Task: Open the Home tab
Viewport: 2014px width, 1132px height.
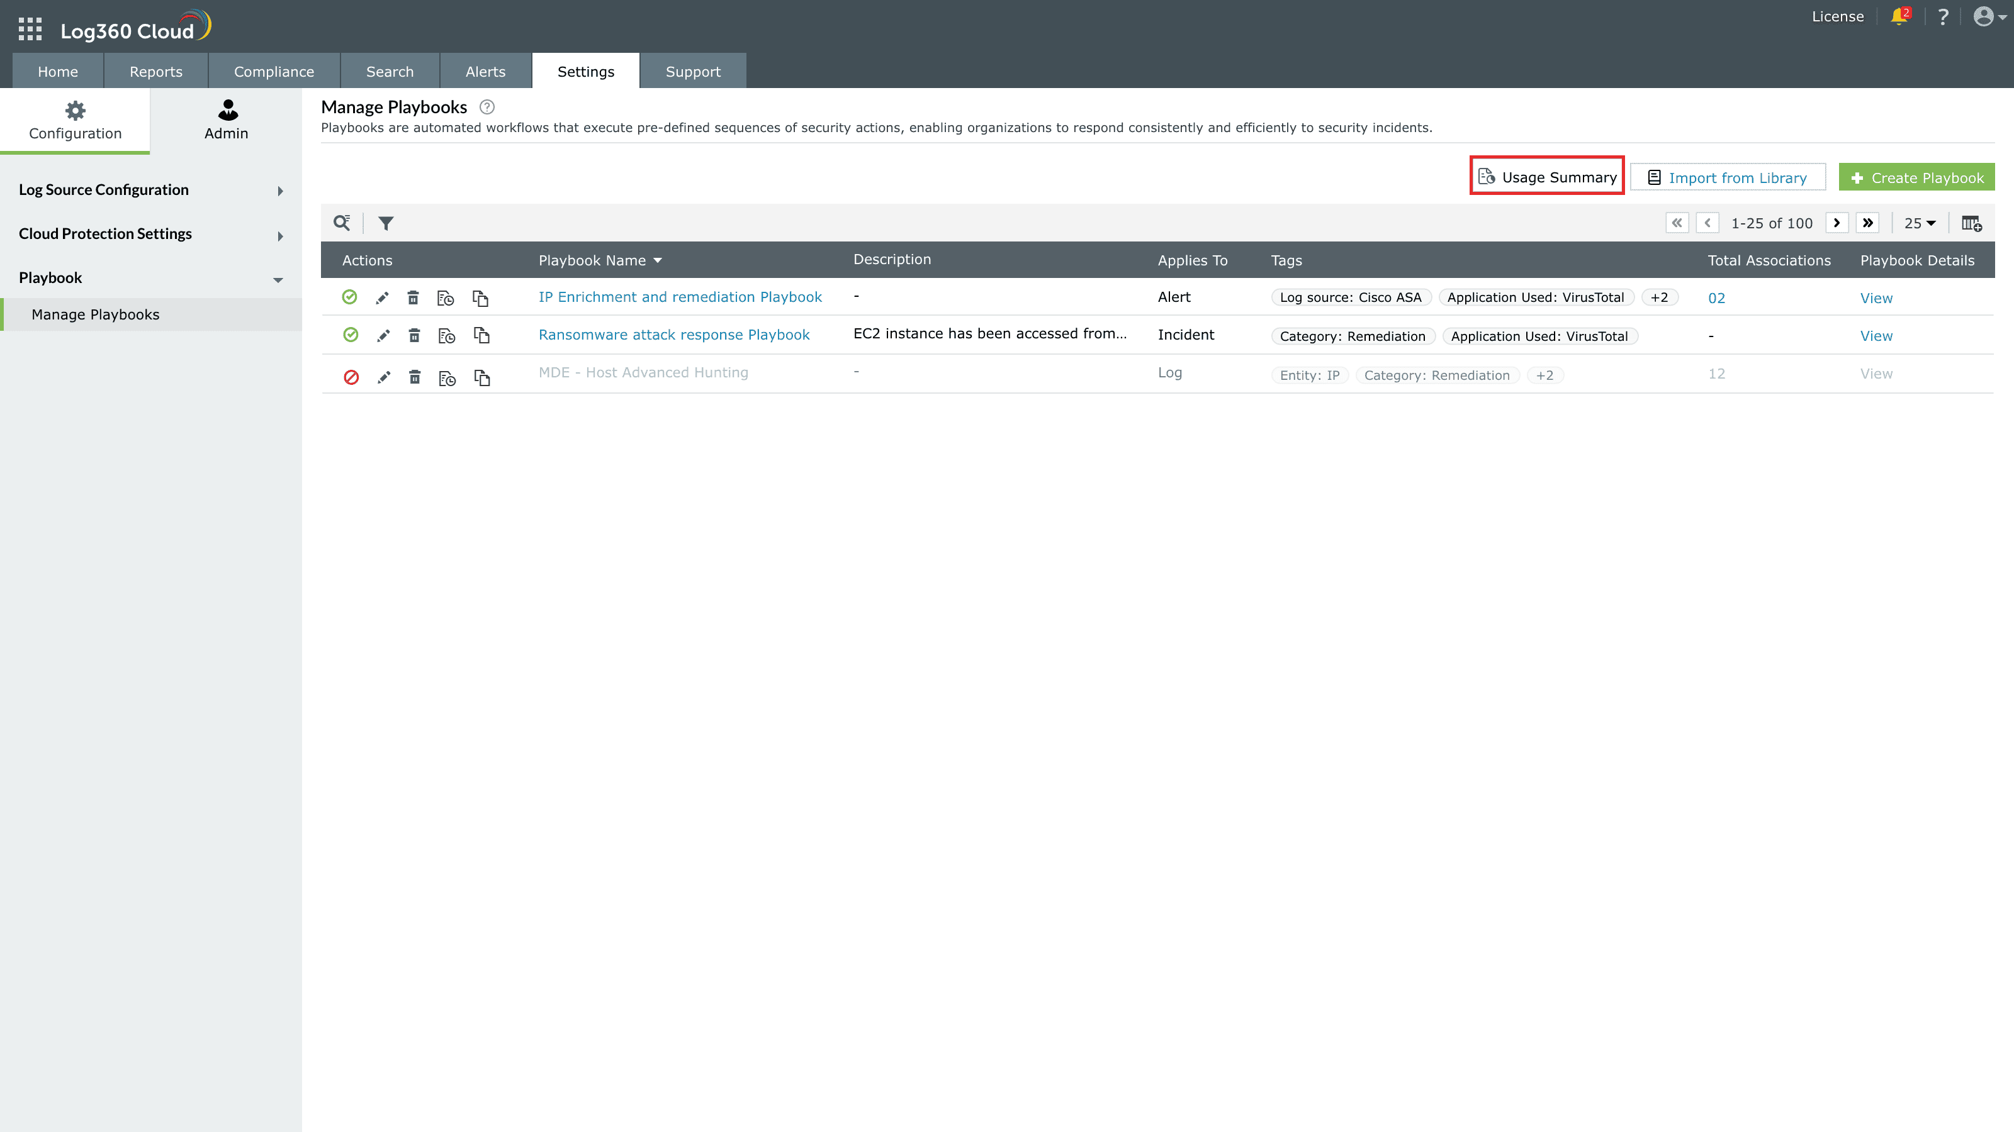Action: [x=58, y=71]
